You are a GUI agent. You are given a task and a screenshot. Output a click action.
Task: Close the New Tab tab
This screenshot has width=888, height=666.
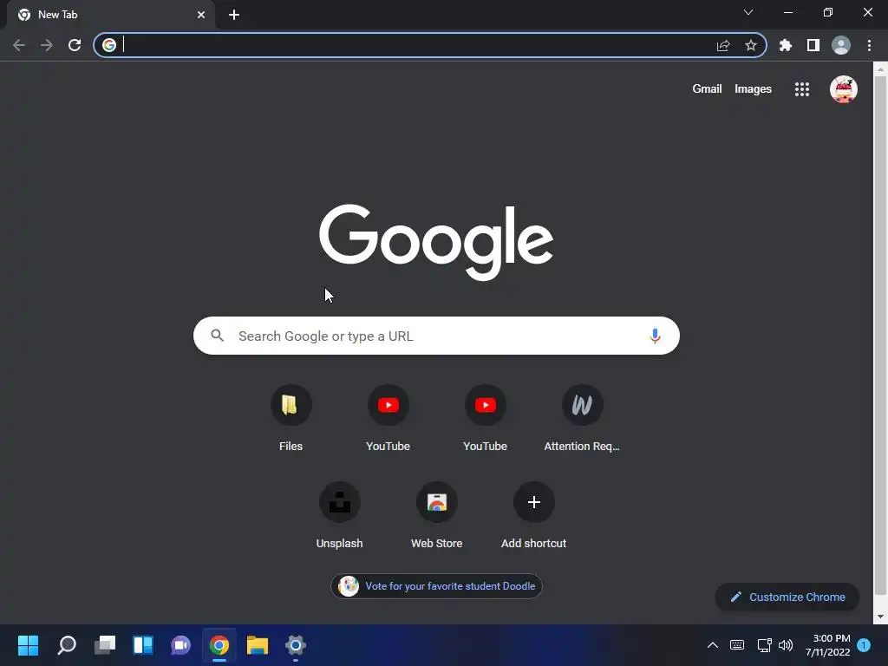point(201,15)
